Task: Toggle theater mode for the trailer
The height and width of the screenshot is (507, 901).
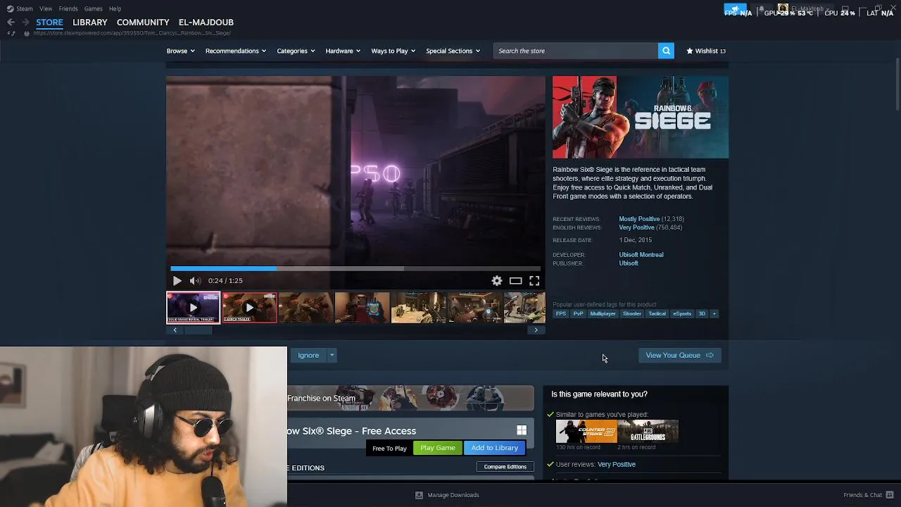Action: [x=516, y=281]
